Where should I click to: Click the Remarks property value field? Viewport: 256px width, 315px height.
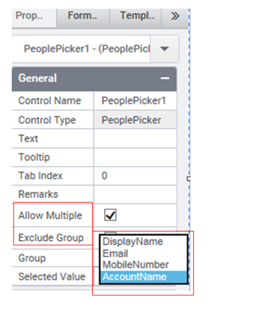coord(135,194)
